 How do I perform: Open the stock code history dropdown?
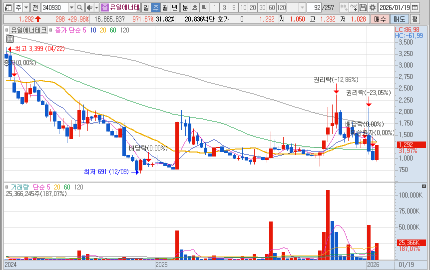pos(71,7)
